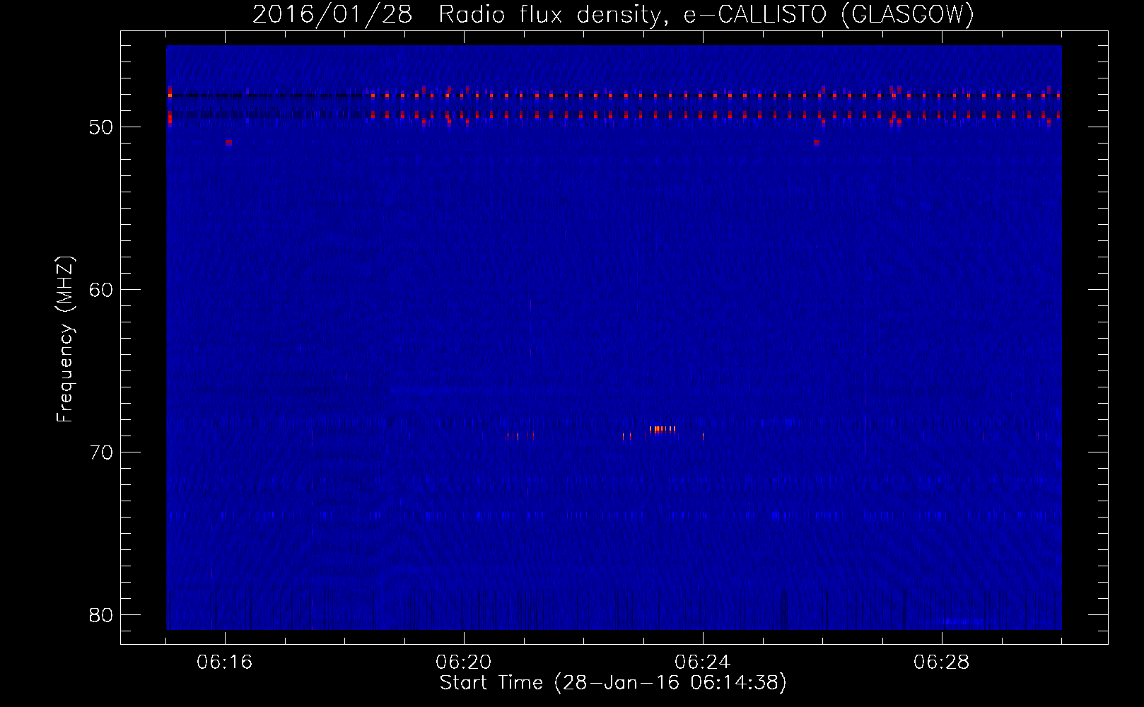Click the 06:16 time tick label
Screen dimensions: 1144x707
tap(225, 662)
